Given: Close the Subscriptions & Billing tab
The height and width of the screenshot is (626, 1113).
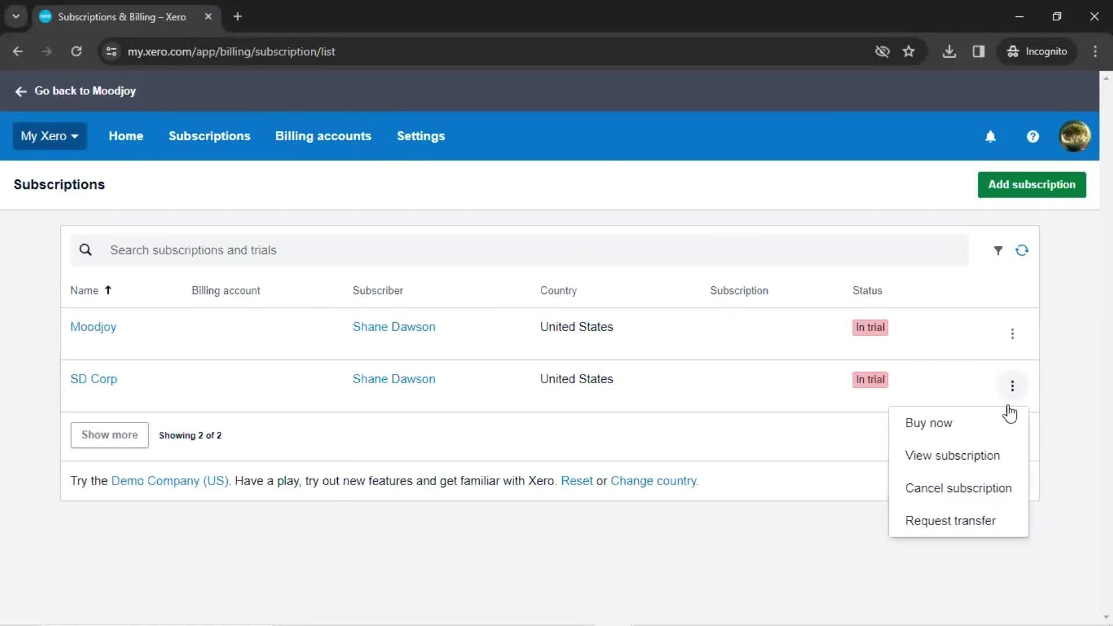Looking at the screenshot, I should click(208, 17).
